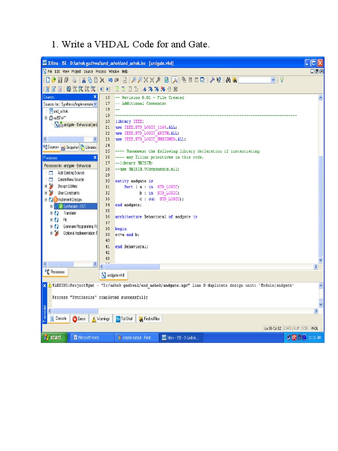Open the File menu

point(50,71)
